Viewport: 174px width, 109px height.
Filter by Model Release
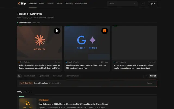point(29,76)
